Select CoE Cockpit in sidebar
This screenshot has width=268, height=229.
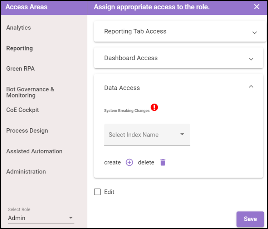(x=23, y=110)
